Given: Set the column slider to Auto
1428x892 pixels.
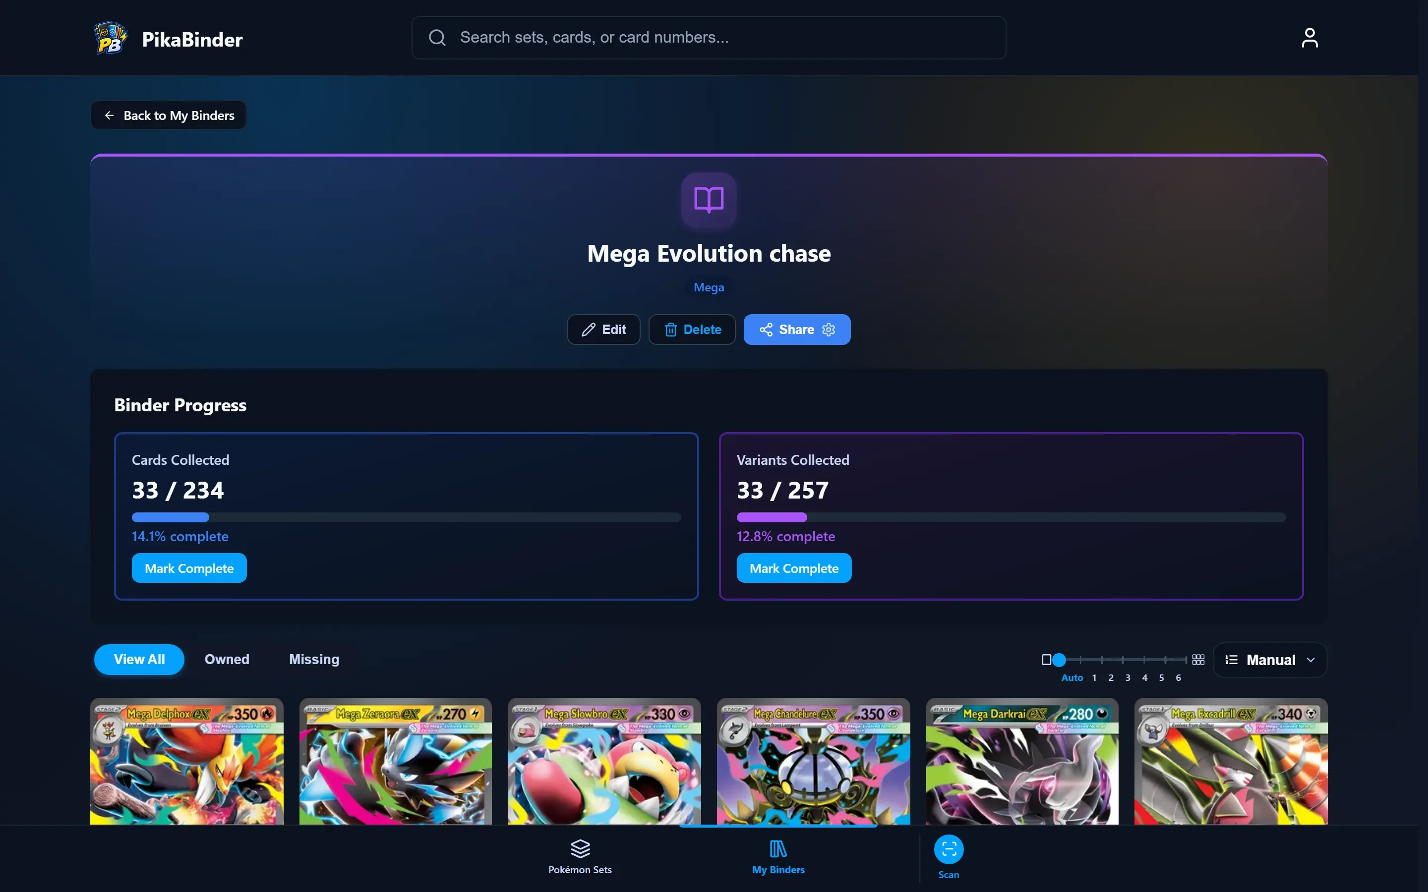Looking at the screenshot, I should click(1072, 678).
